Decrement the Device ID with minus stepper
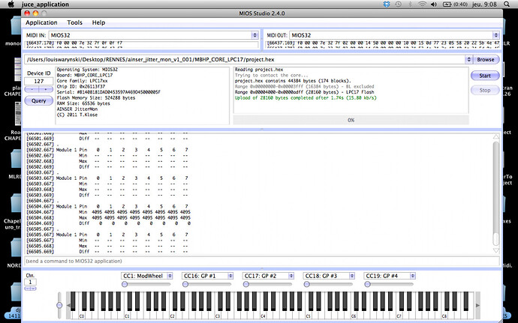Image resolution: width=518 pixels, height=323 pixels. [32, 89]
